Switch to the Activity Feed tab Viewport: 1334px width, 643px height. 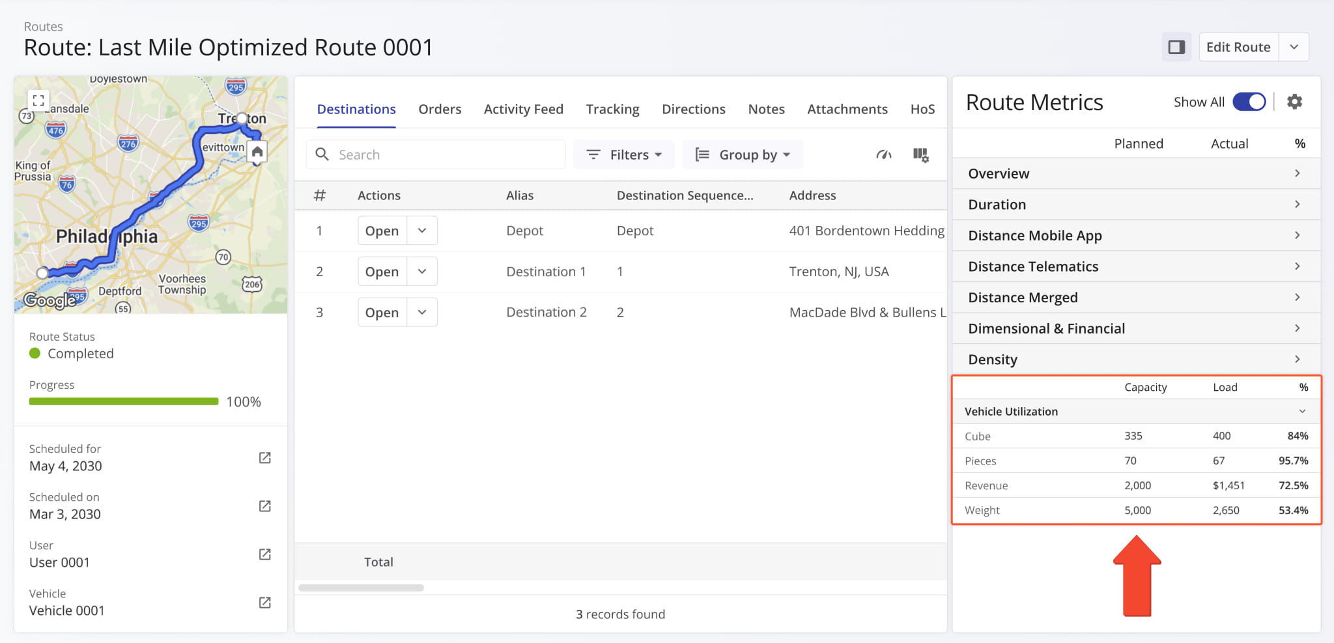tap(523, 109)
